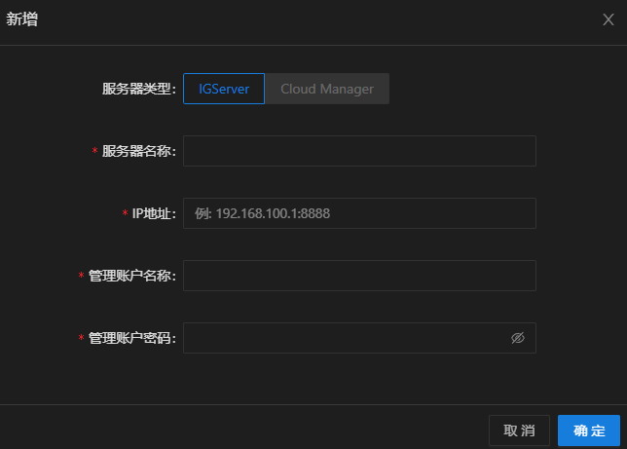627x449 pixels.
Task: Click the required asterisk beside 管理账户密码
Action: [x=82, y=339]
